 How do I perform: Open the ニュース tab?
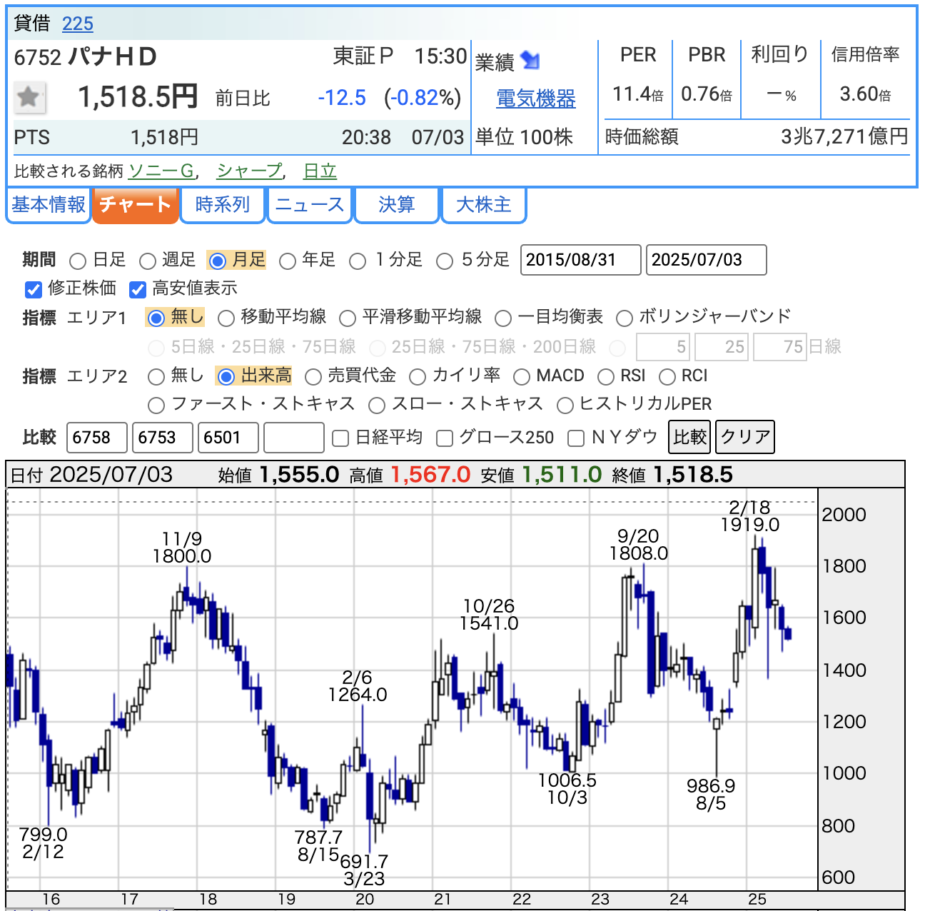(x=310, y=205)
